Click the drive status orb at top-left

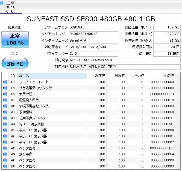(2, 3)
